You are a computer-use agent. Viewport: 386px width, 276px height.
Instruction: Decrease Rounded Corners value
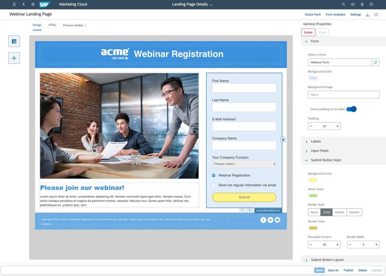[311, 245]
